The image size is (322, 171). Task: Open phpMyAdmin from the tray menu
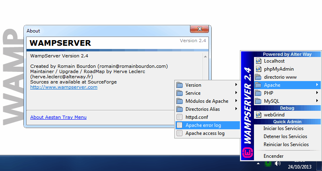click(287, 69)
